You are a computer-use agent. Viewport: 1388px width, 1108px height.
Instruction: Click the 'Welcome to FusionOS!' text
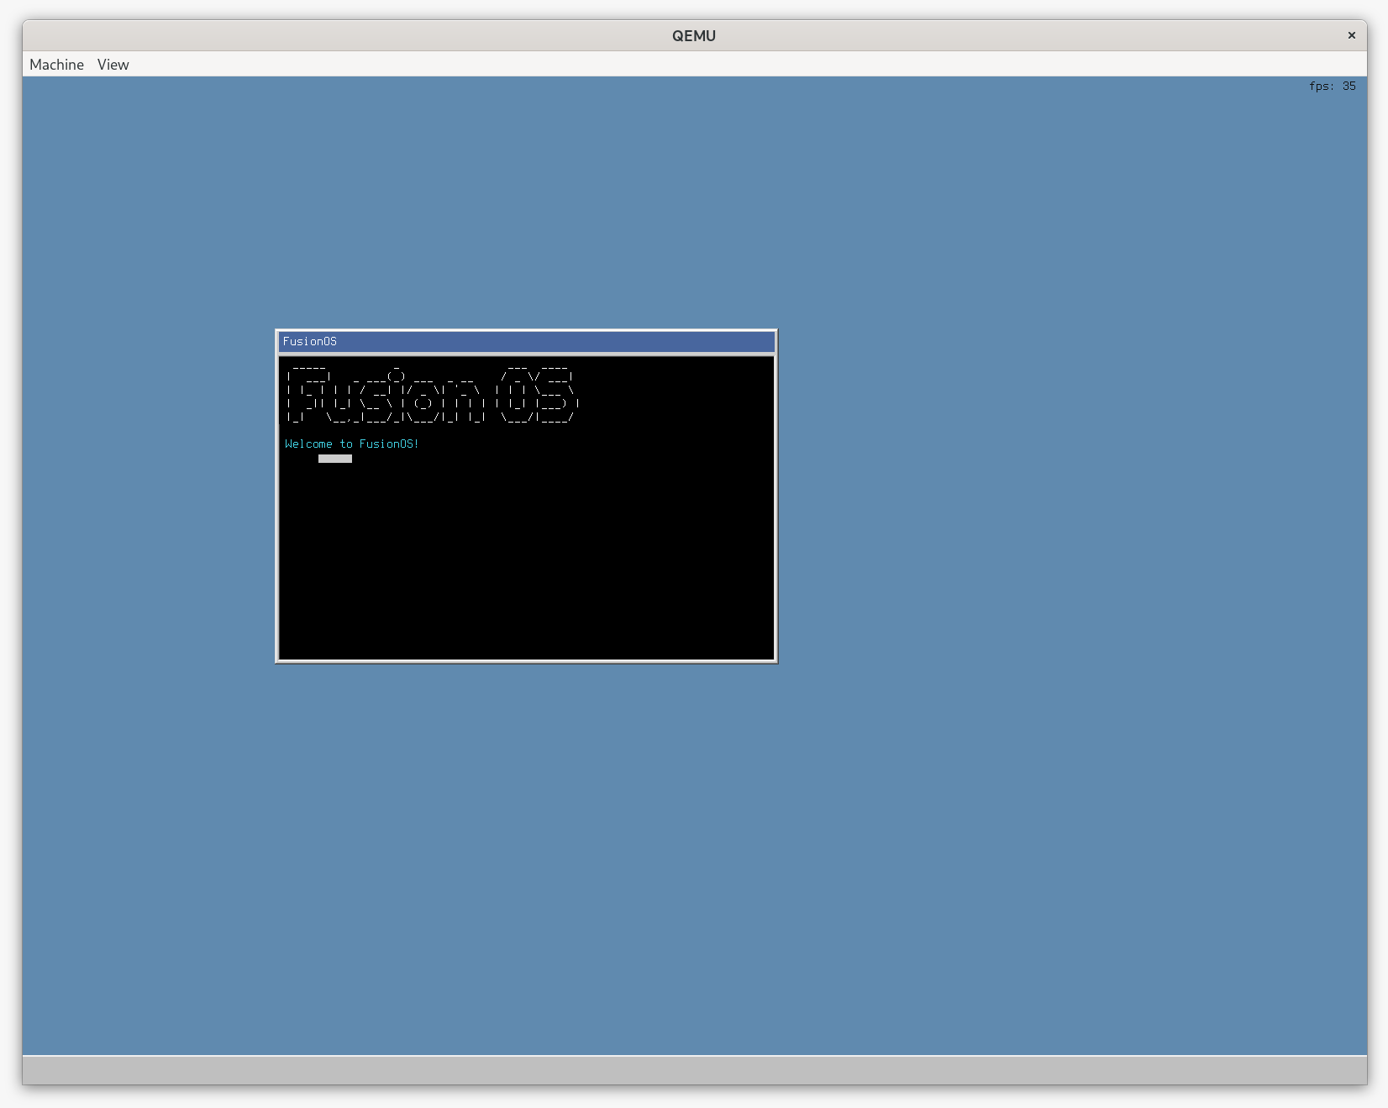pos(351,444)
